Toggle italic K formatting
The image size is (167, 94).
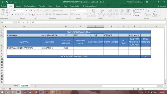pos(15,14)
